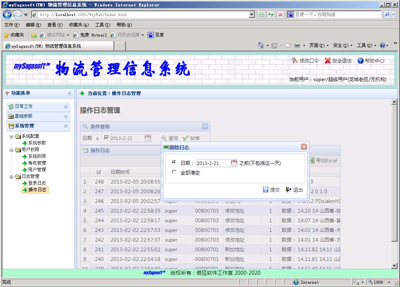The width and height of the screenshot is (400, 287).
Task: Click the Help question mark icon in command bar
Action: click(x=382, y=45)
